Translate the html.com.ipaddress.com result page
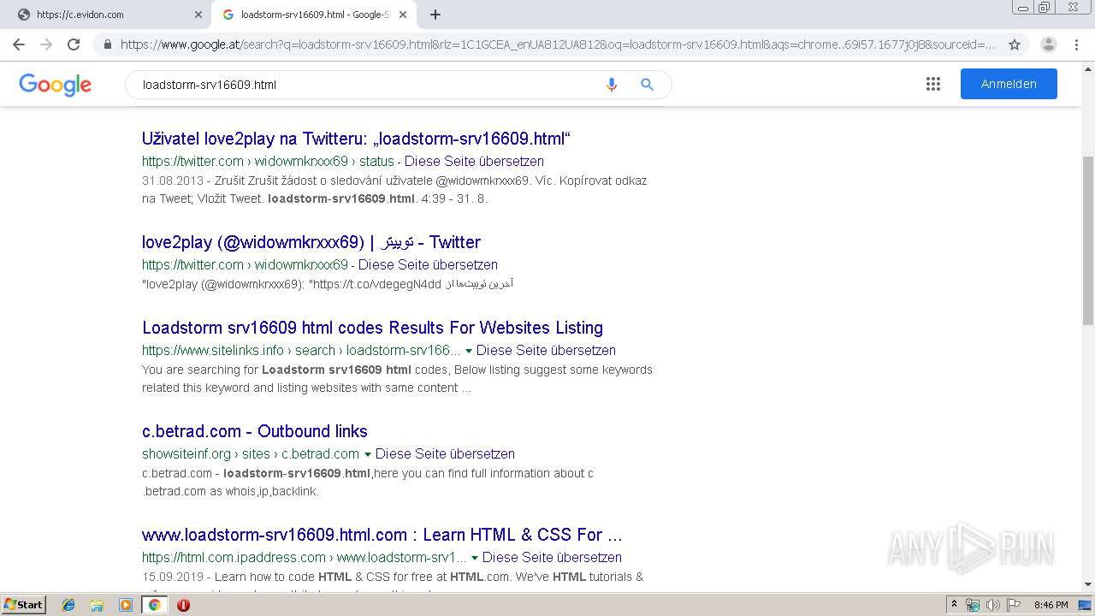 click(552, 557)
